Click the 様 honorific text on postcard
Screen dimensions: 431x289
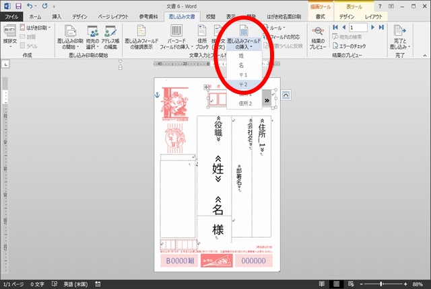[x=218, y=229]
